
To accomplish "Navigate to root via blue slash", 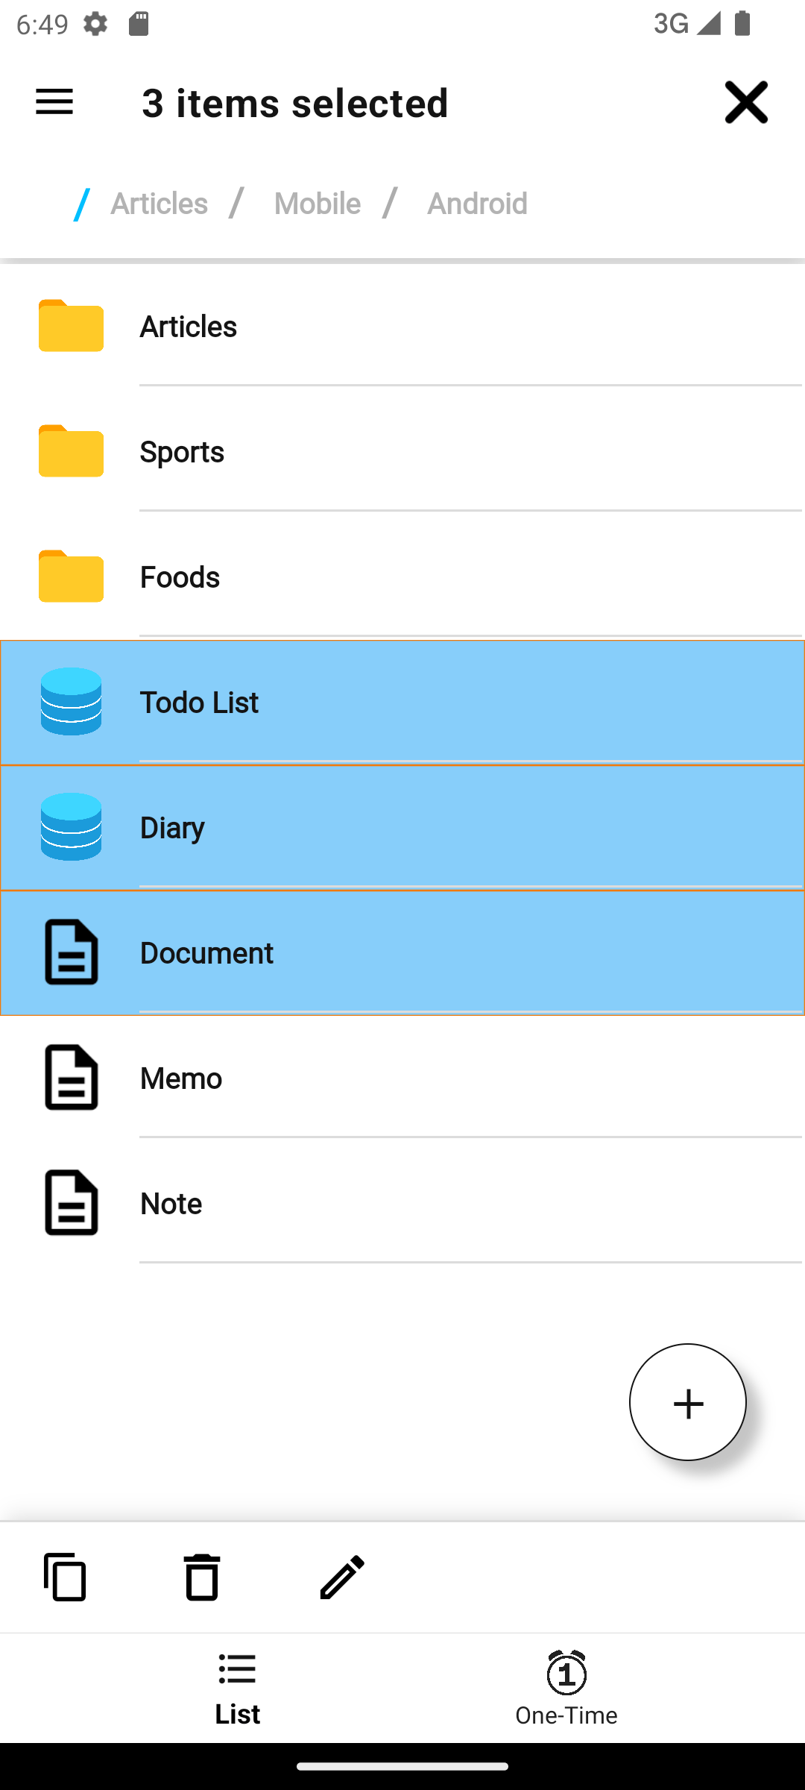I will point(81,204).
